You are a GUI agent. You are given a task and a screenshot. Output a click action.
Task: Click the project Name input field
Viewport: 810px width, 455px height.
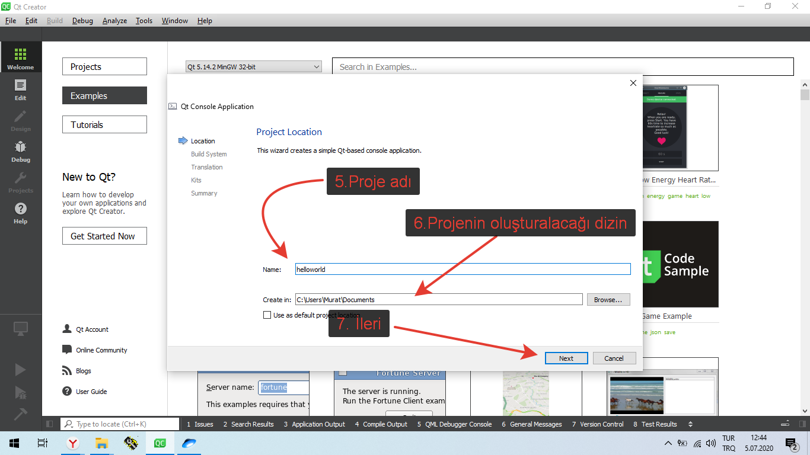[x=463, y=269]
